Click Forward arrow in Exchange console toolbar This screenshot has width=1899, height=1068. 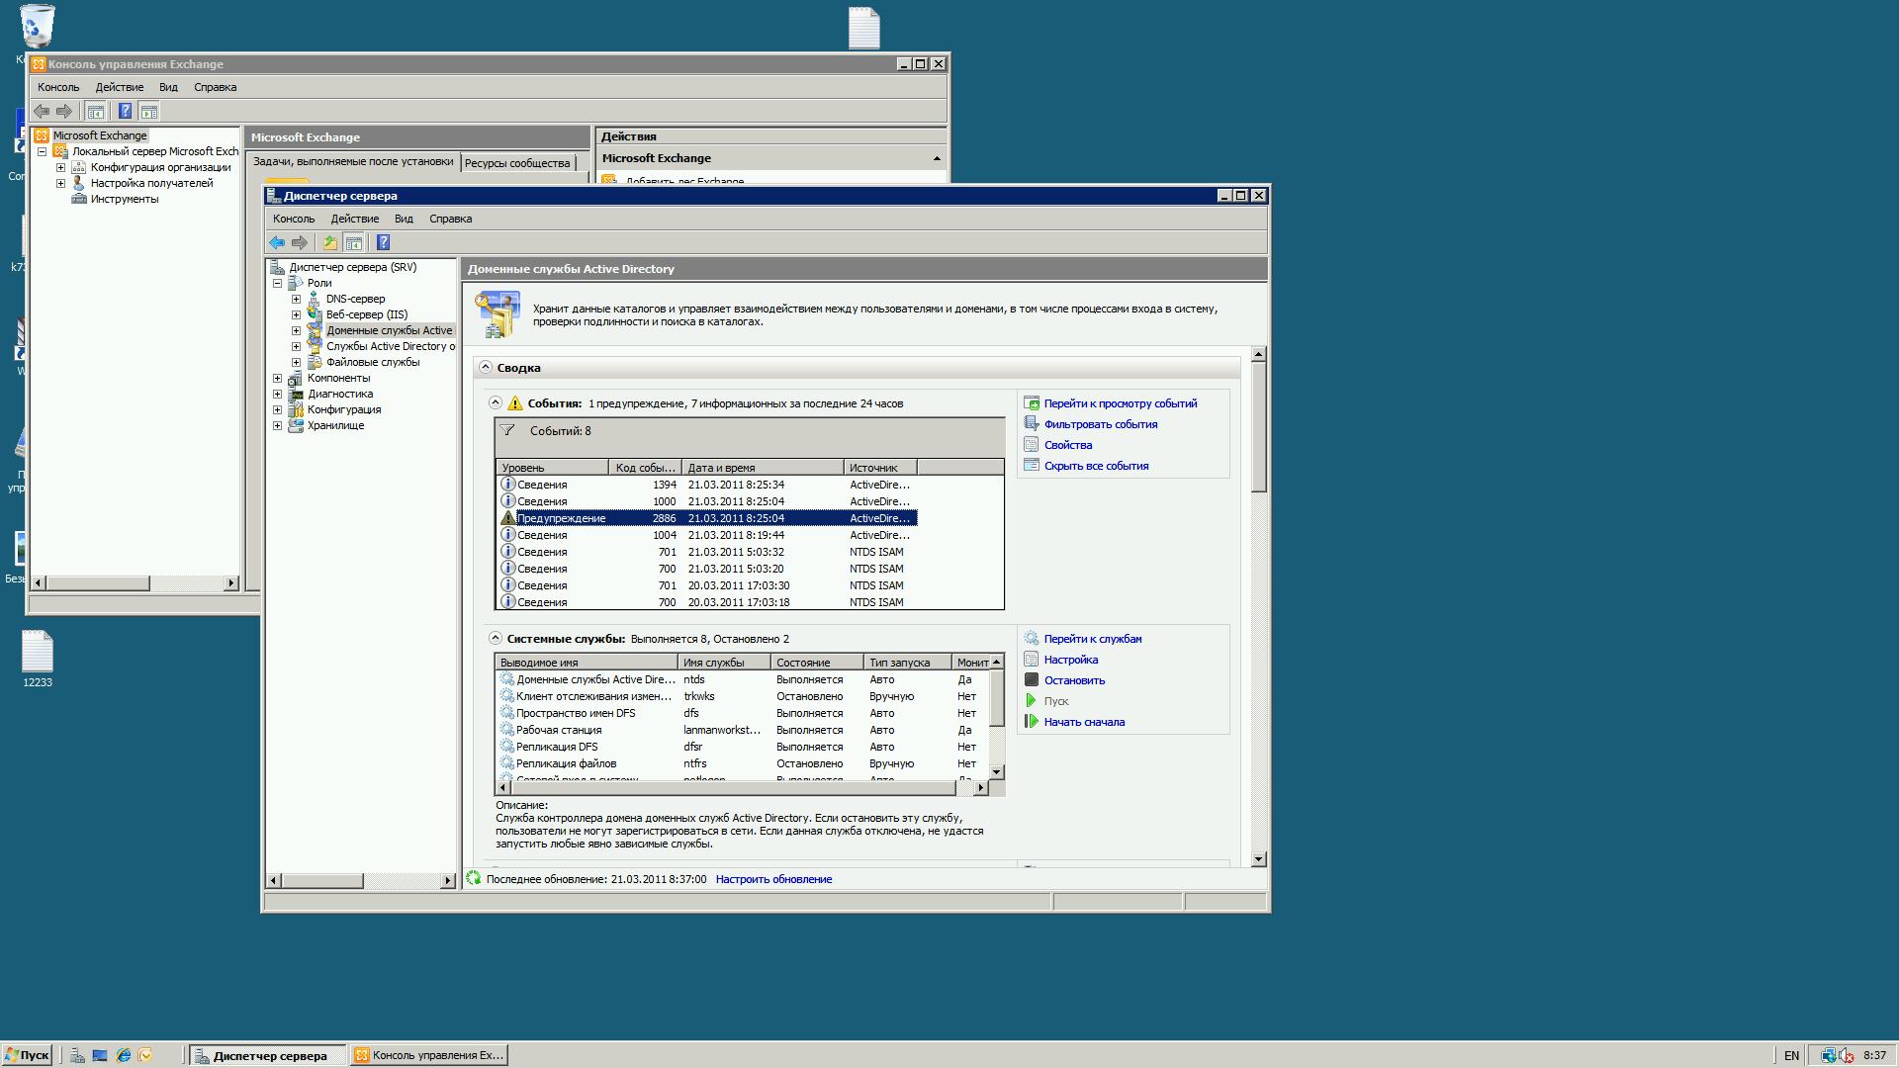tap(64, 111)
